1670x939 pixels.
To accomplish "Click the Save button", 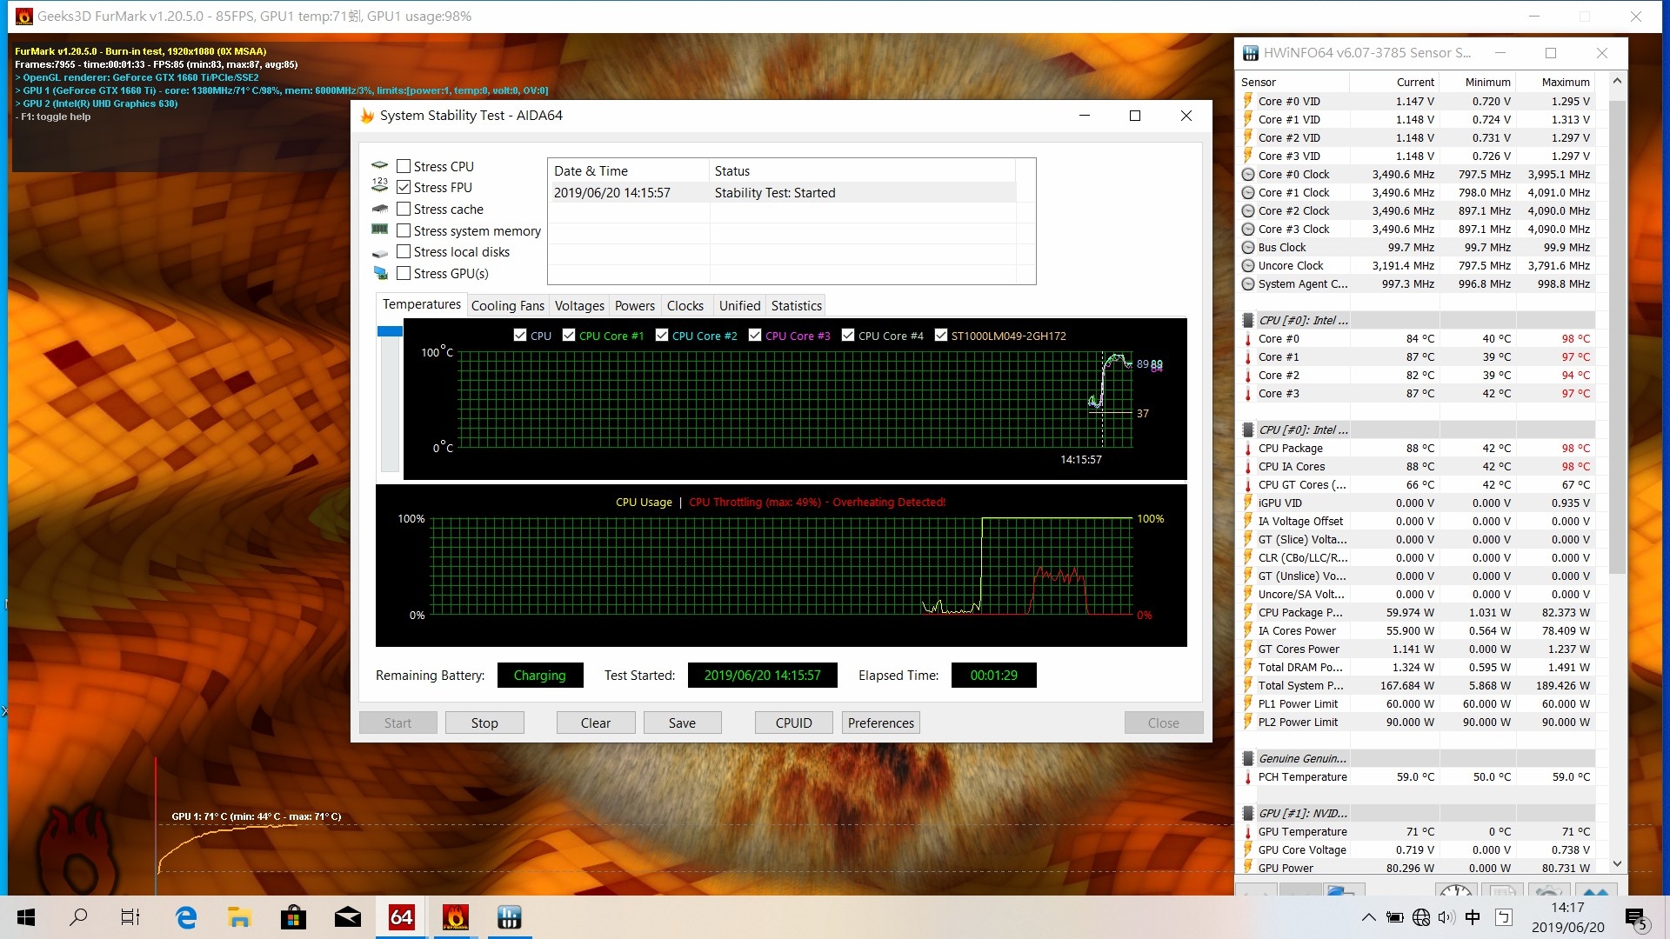I will tap(682, 723).
